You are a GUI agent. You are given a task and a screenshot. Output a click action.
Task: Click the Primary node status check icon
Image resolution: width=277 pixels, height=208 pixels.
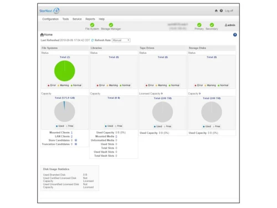(x=199, y=25)
